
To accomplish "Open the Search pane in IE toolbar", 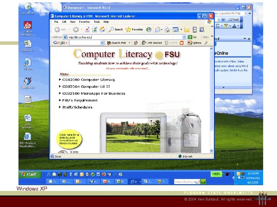I will point(115,30).
